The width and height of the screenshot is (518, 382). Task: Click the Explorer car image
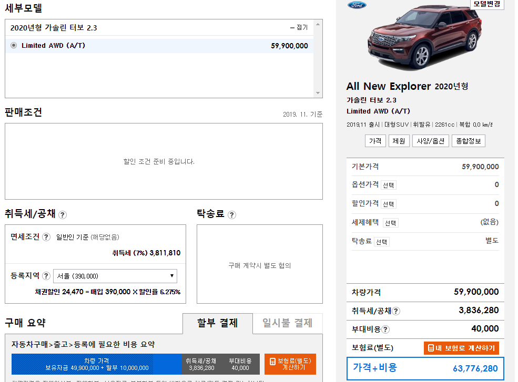click(424, 37)
